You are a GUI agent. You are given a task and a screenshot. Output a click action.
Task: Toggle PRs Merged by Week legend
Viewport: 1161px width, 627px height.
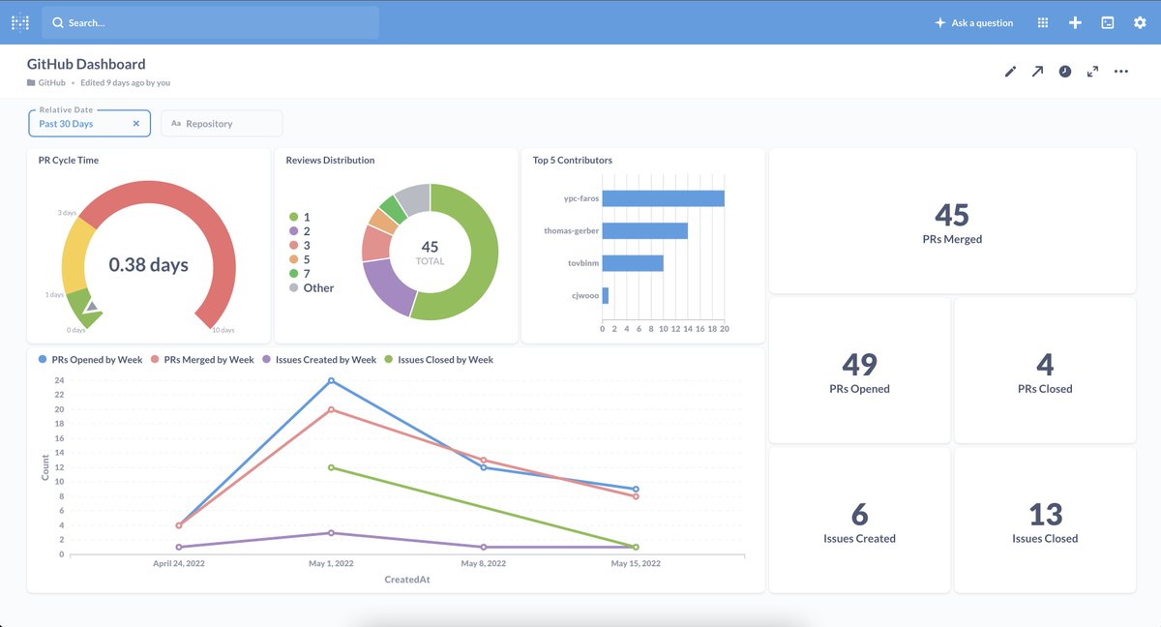[201, 360]
